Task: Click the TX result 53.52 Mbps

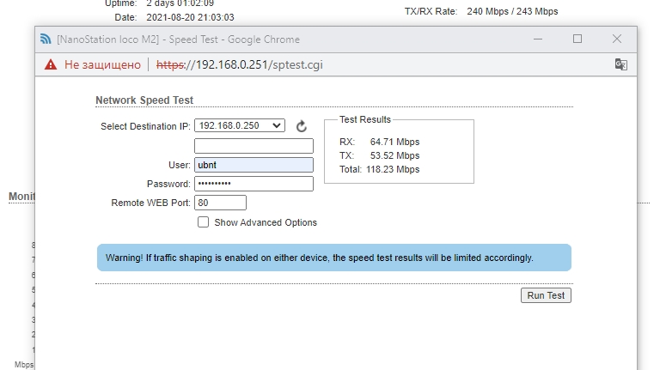Action: click(394, 155)
